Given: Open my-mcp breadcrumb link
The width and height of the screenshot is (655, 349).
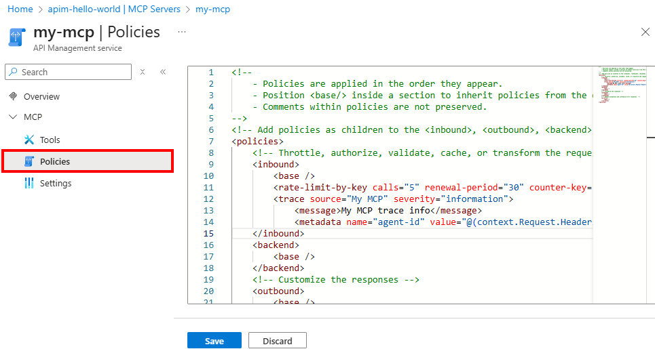Looking at the screenshot, I should click(x=212, y=9).
